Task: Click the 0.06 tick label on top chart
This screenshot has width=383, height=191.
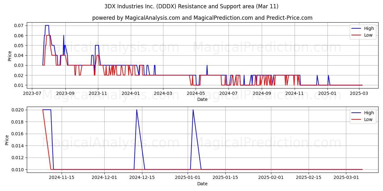Action: (x=19, y=35)
